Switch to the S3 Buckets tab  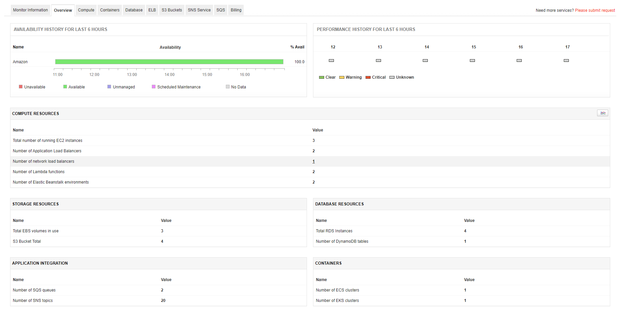(172, 10)
